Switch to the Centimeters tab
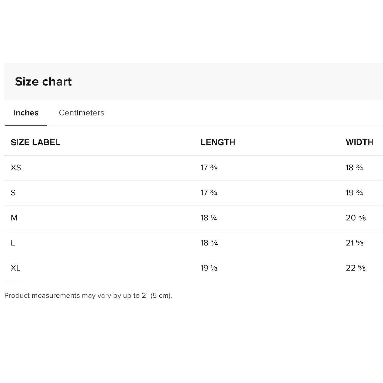 pos(81,113)
